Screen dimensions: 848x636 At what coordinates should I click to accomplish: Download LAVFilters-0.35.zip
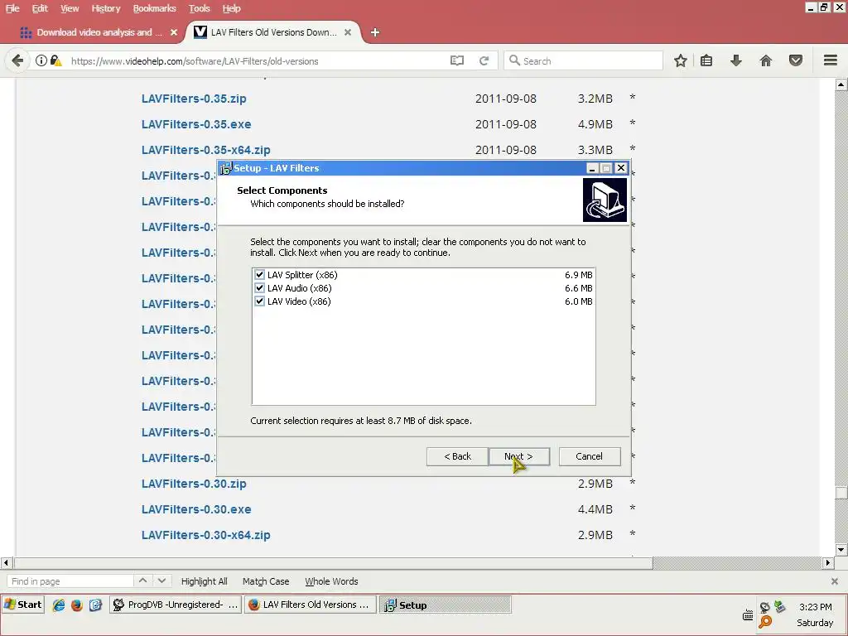194,99
